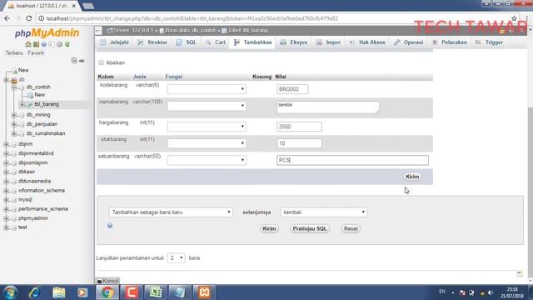Viewport: 533px width, 300px height.
Task: Click the Ekspor tab icon
Action: click(x=283, y=42)
